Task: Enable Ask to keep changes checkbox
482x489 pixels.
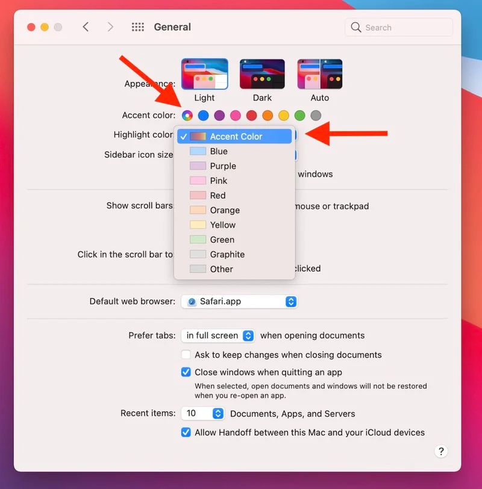Action: pos(186,355)
